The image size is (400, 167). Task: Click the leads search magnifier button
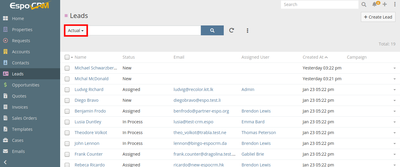click(212, 31)
